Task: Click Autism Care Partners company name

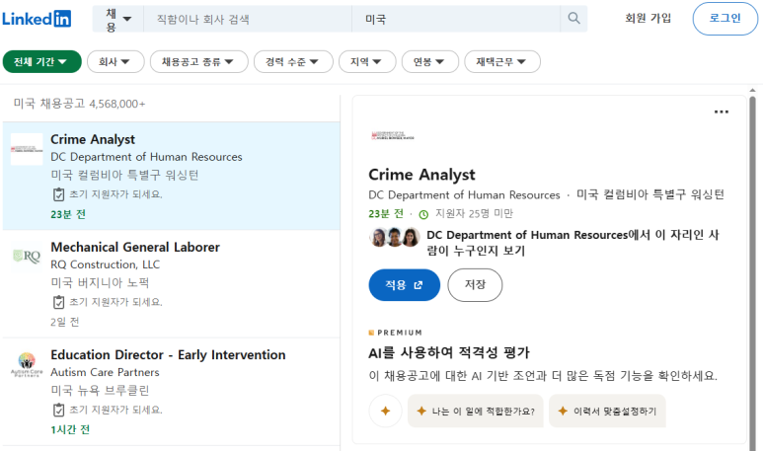Action: (x=105, y=372)
